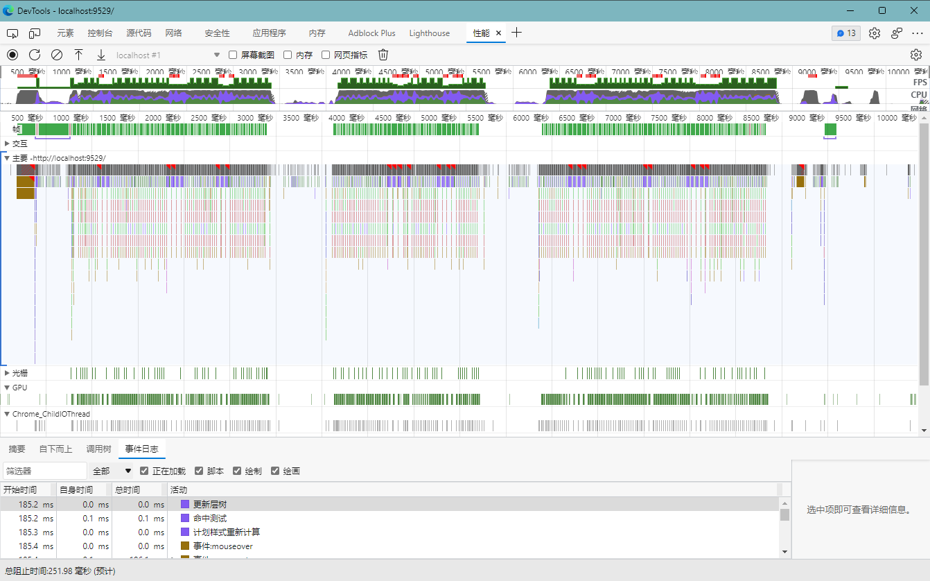Viewport: 930px width, 581px height.
Task: Click the large green frame near 1000 毫秒
Action: [x=53, y=129]
